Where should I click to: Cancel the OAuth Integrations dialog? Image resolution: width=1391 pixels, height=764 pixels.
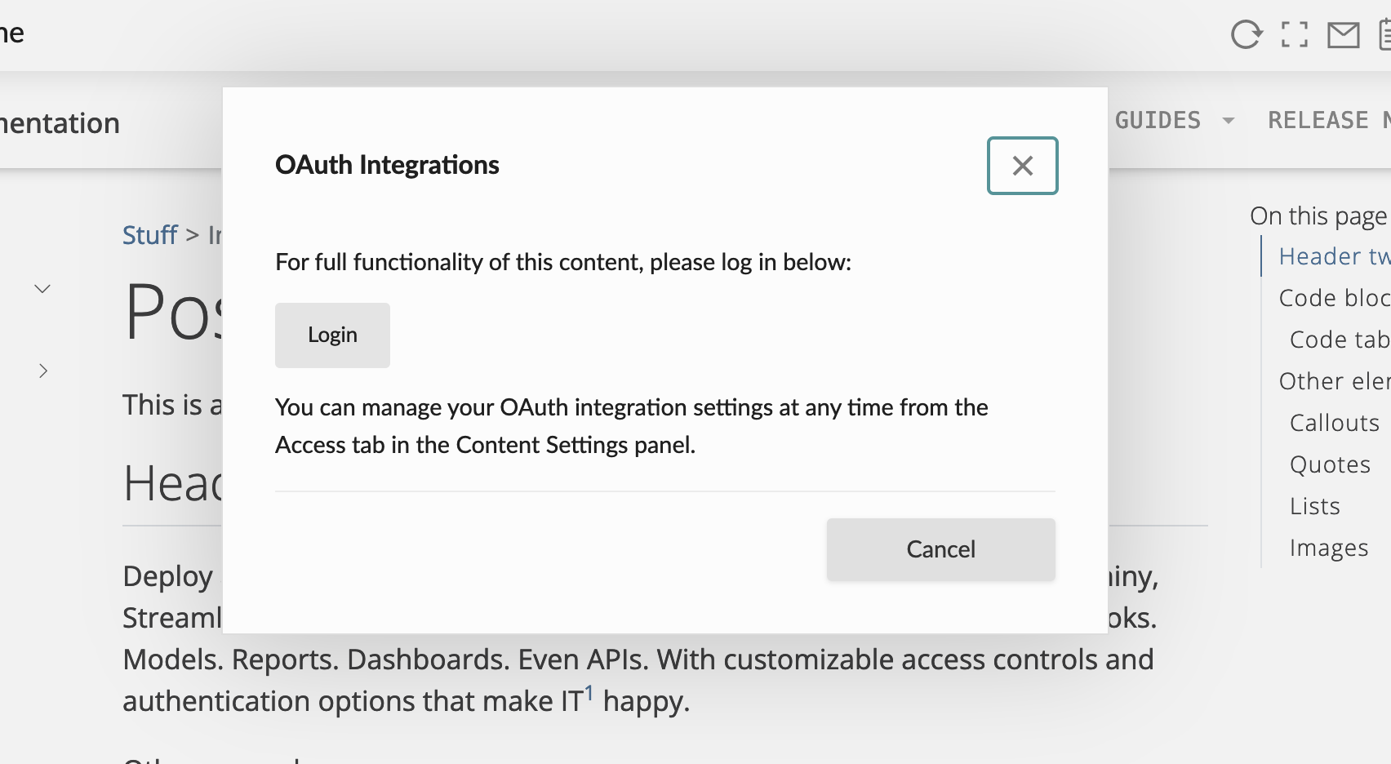(940, 549)
